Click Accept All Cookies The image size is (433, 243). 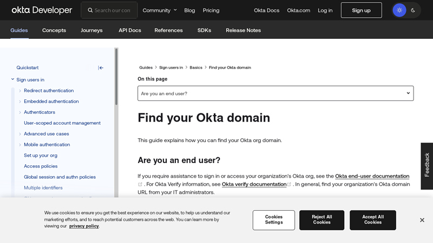(373, 220)
